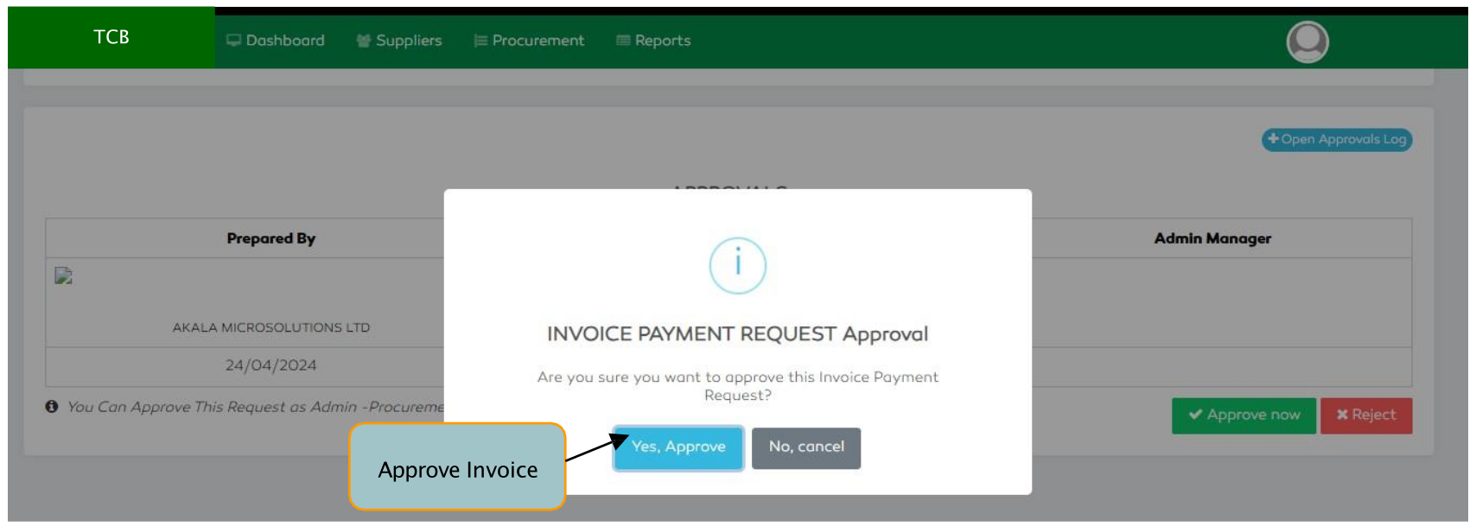The height and width of the screenshot is (526, 1476).
Task: Click the broken signature image under Prepared By
Action: [63, 276]
